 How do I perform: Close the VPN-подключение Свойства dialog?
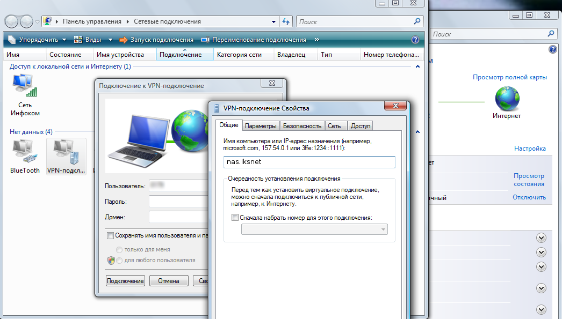395,106
